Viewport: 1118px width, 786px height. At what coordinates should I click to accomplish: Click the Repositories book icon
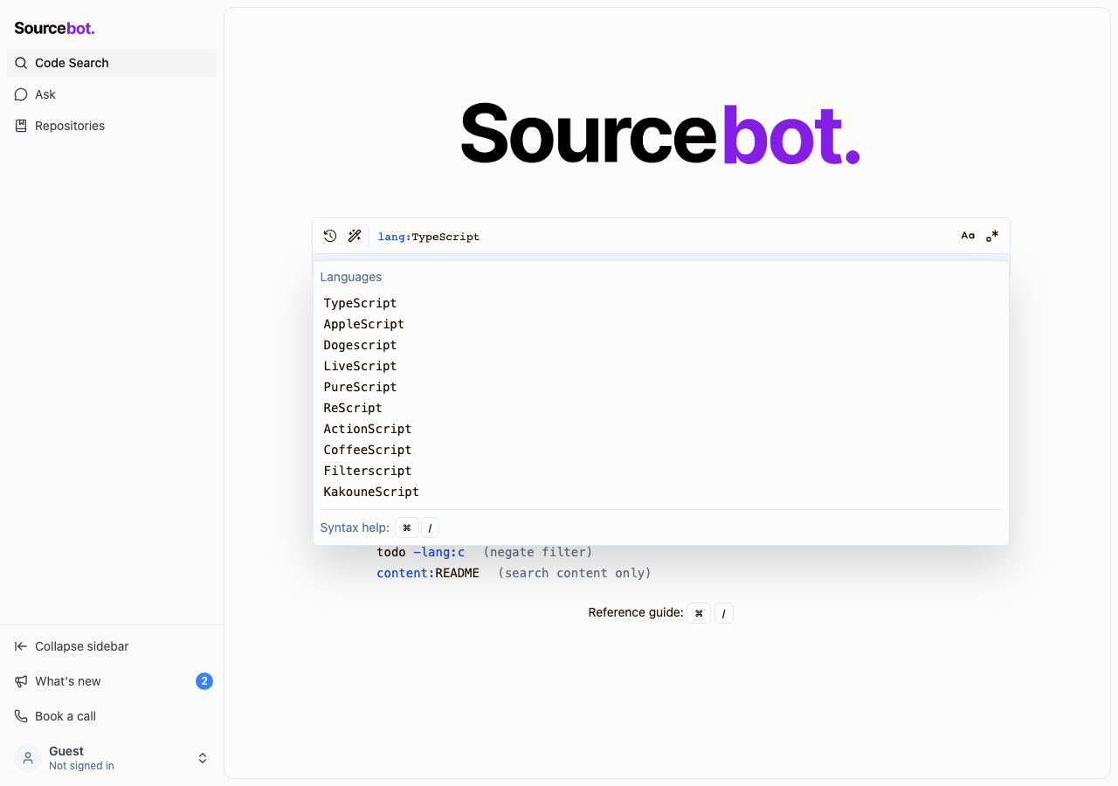pyautogui.click(x=21, y=126)
